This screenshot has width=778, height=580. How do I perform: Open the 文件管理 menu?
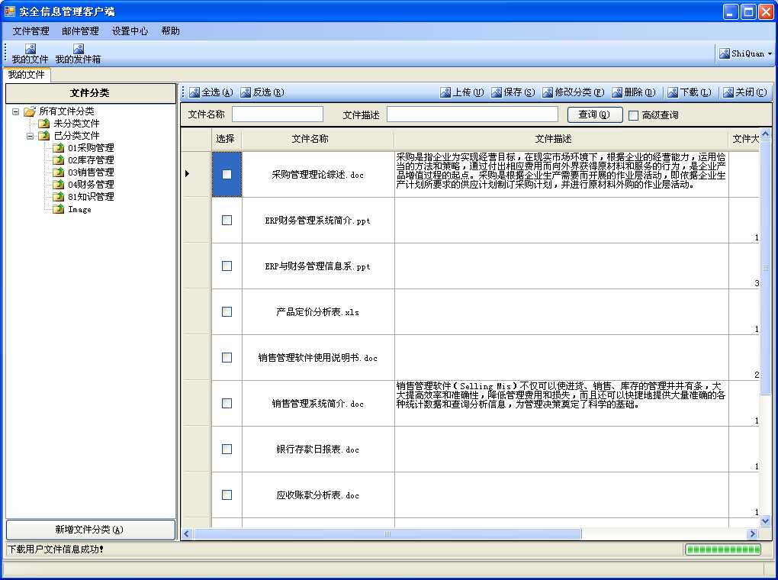pos(31,31)
